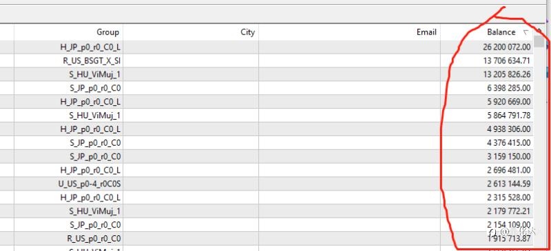Choose the row with balance 5 864 791.78
551x251 pixels.
coord(267,115)
